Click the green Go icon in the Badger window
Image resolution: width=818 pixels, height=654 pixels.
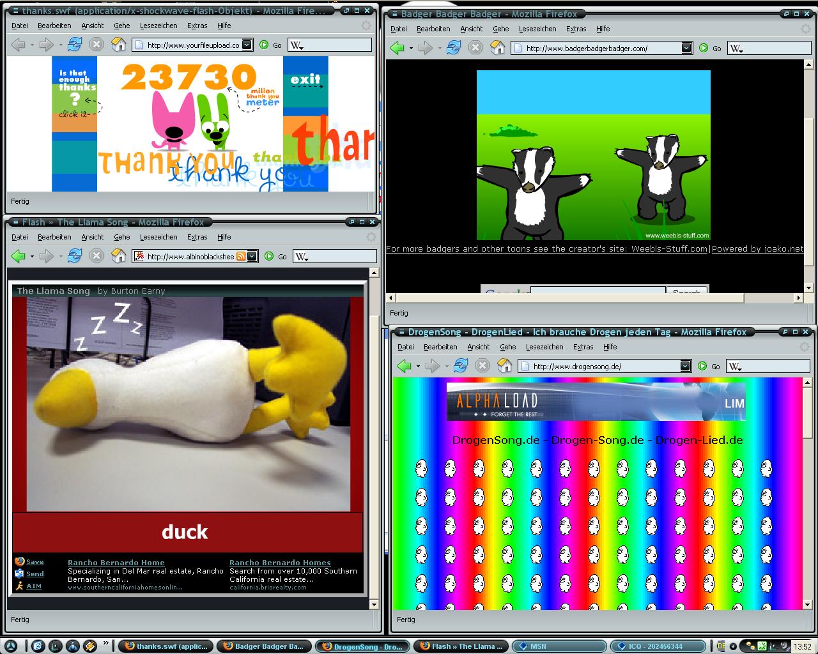coord(703,48)
